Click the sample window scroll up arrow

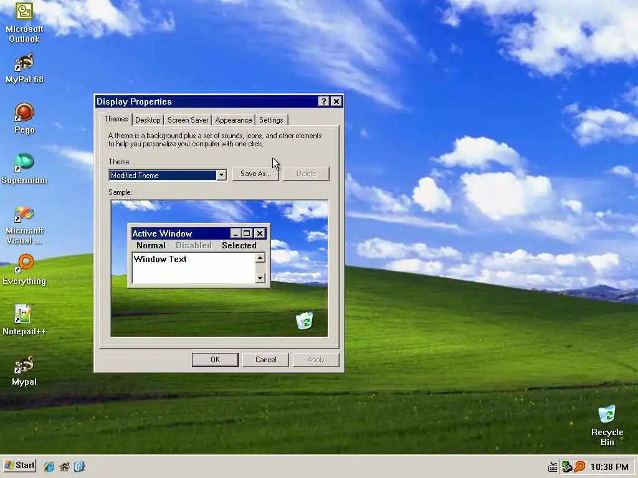point(260,257)
